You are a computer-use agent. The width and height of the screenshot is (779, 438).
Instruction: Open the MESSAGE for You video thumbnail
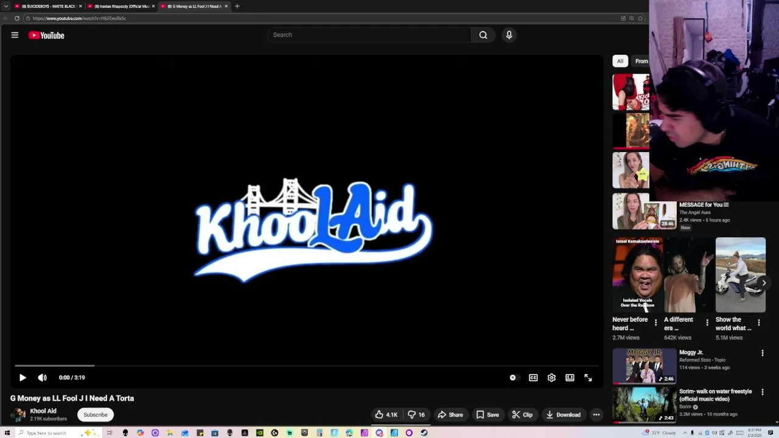[644, 211]
